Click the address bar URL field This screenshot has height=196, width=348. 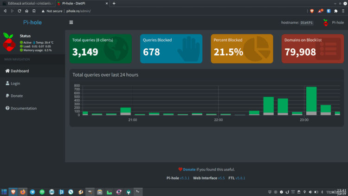click(139, 11)
